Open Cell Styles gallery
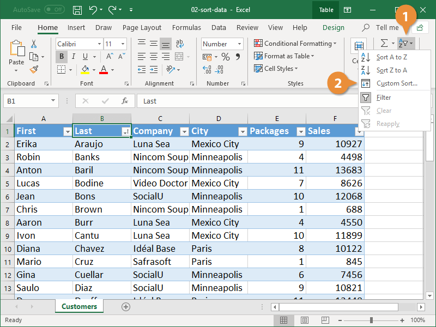The height and width of the screenshot is (327, 436). coord(278,68)
